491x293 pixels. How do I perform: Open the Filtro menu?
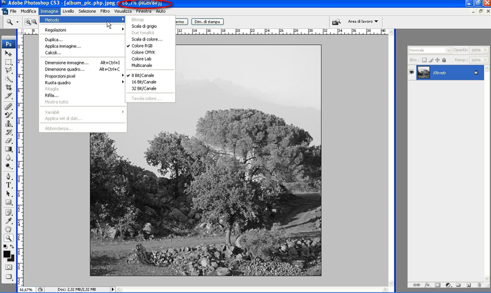104,11
